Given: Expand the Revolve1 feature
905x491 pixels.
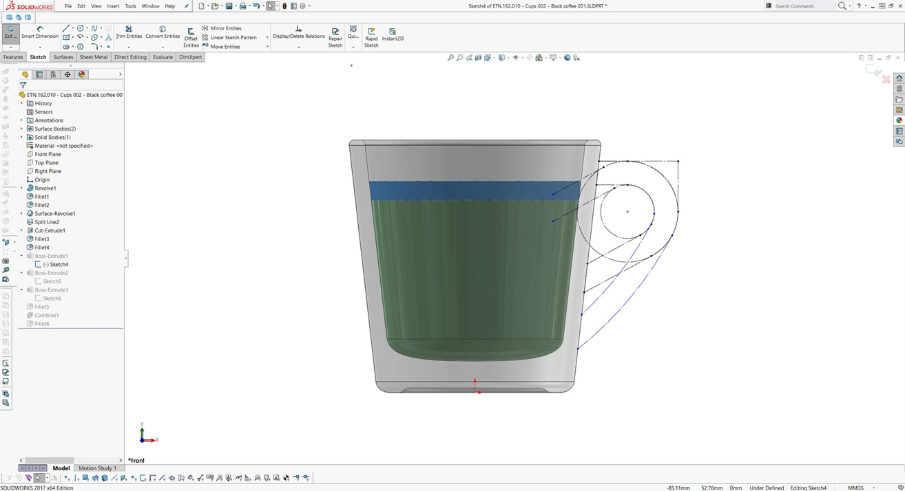Looking at the screenshot, I should point(21,188).
